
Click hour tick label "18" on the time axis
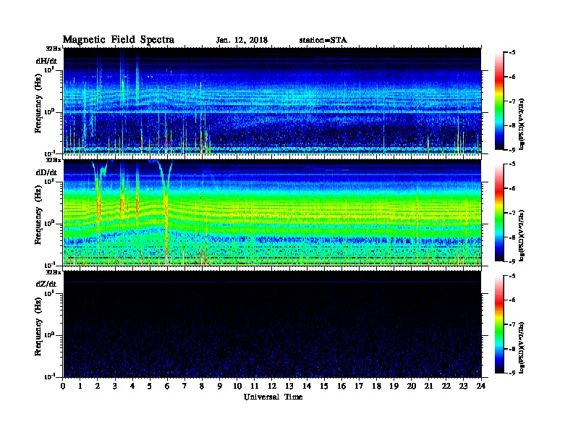click(377, 386)
